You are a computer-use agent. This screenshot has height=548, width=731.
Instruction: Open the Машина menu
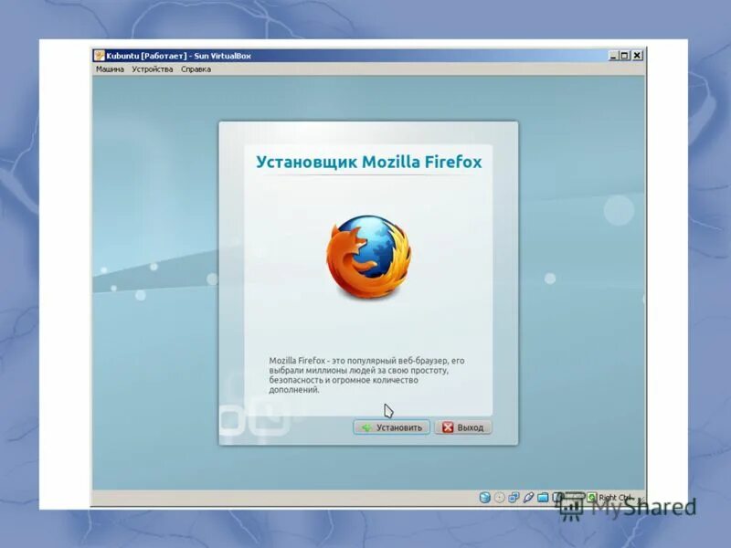[x=110, y=69]
